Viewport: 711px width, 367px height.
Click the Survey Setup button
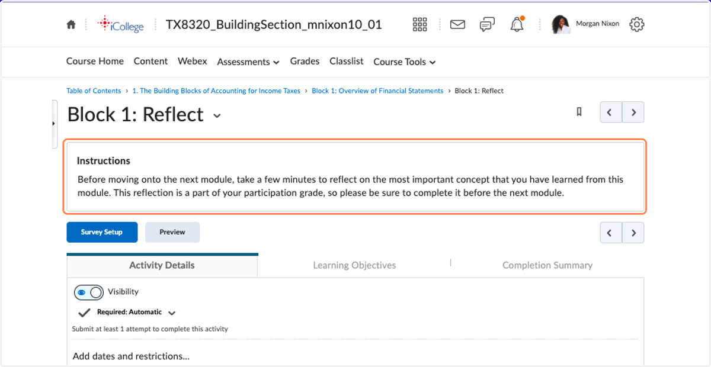102,232
